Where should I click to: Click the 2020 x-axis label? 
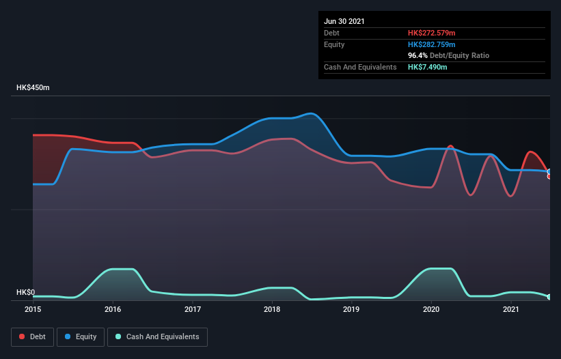pos(431,309)
